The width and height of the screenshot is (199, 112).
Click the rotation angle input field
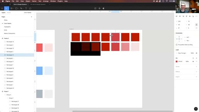pos(179,28)
